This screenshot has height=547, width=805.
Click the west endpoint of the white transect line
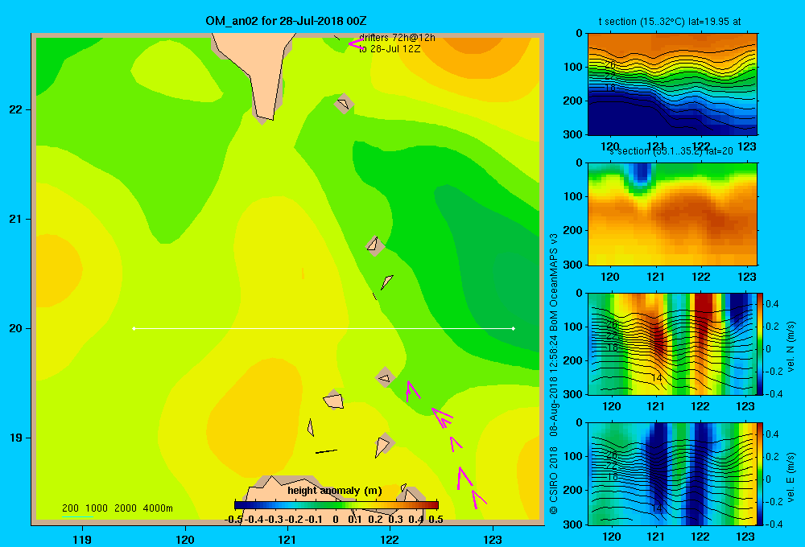[134, 328]
